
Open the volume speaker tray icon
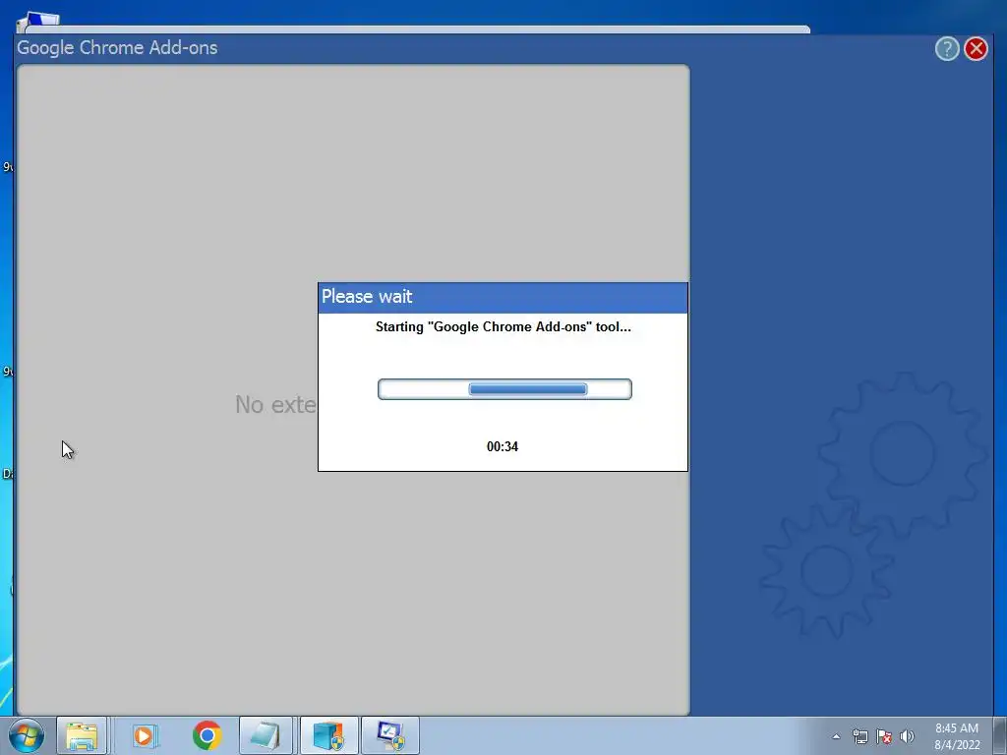907,737
